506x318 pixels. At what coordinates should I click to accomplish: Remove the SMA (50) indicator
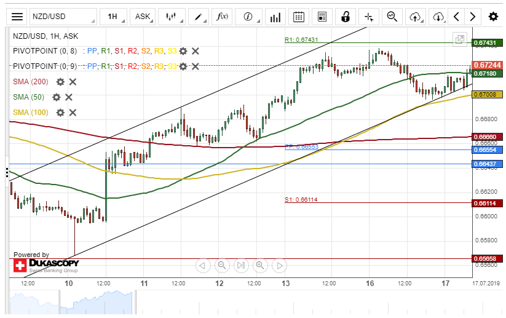69,97
